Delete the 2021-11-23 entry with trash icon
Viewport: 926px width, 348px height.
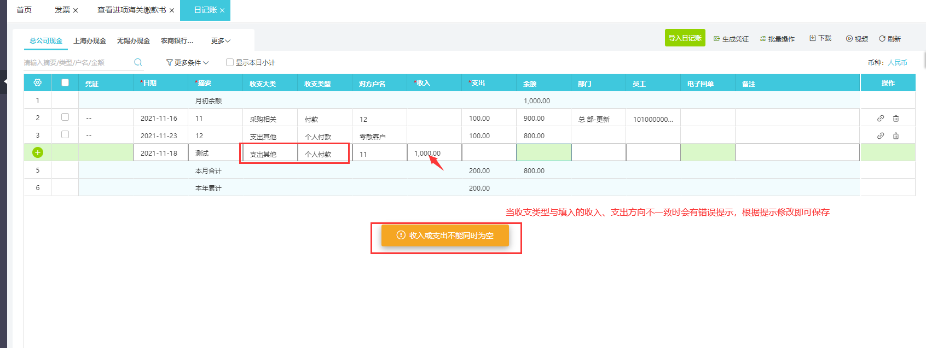(x=896, y=135)
